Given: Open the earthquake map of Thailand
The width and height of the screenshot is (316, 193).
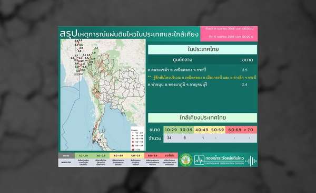Looking at the screenshot, I should pyautogui.click(x=103, y=95).
